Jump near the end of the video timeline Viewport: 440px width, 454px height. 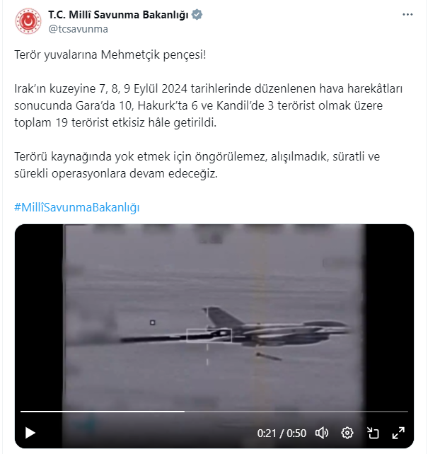(x=401, y=411)
